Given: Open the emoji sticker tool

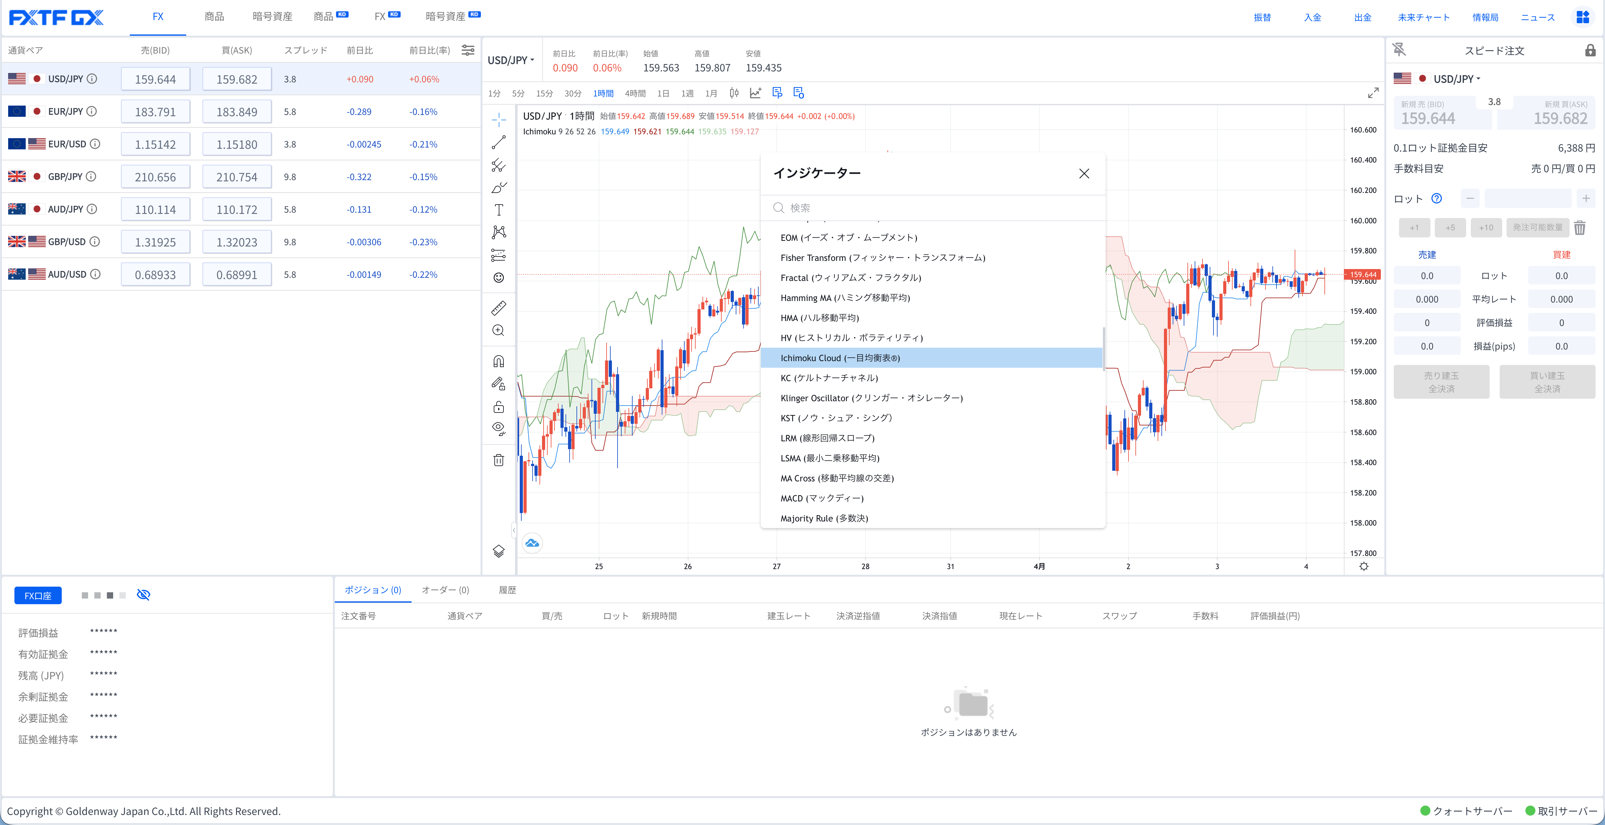Looking at the screenshot, I should click(498, 278).
